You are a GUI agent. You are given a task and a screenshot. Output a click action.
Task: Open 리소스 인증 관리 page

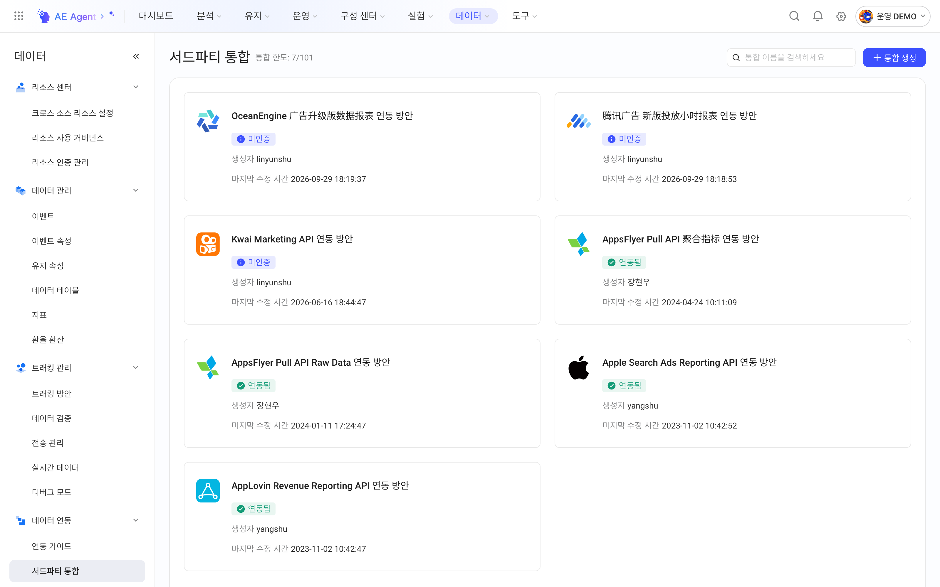click(x=60, y=162)
